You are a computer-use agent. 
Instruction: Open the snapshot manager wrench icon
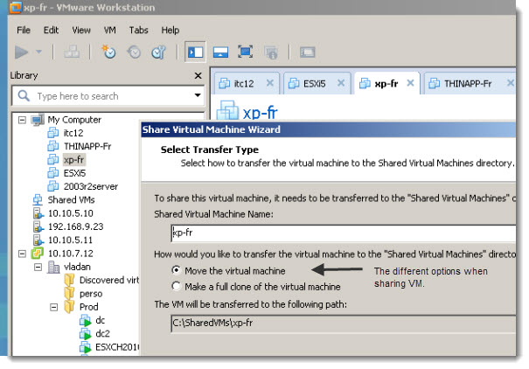click(158, 52)
